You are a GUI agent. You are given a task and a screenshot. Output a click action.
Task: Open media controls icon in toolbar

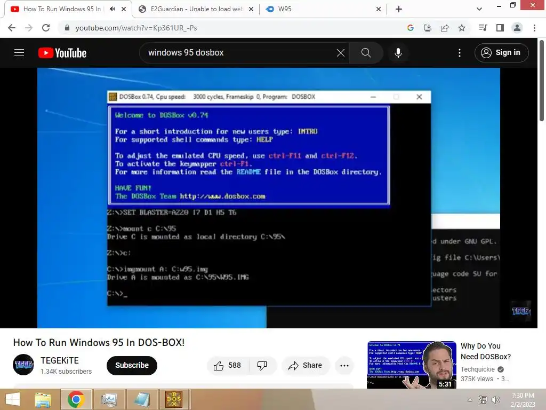[483, 28]
